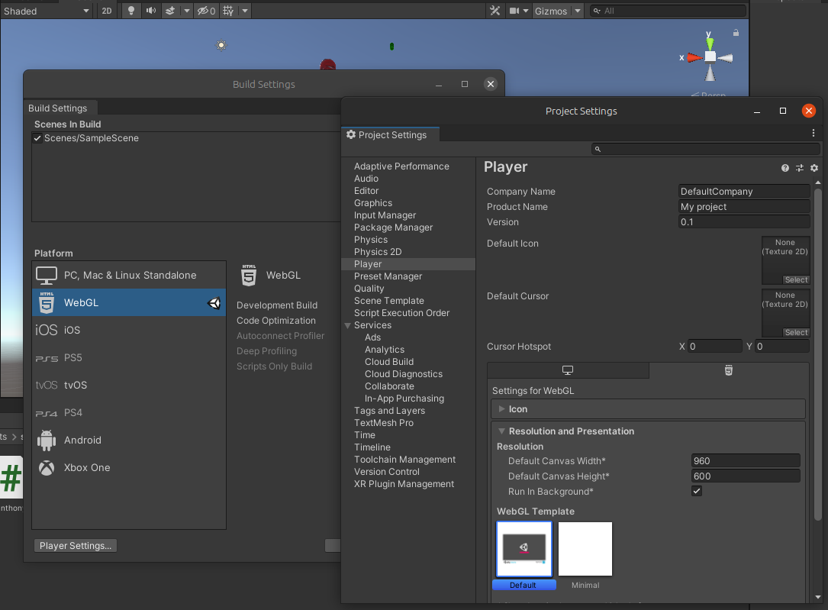Image resolution: width=828 pixels, height=610 pixels.
Task: Click the Project Settings three-dot menu
Action: coord(814,133)
